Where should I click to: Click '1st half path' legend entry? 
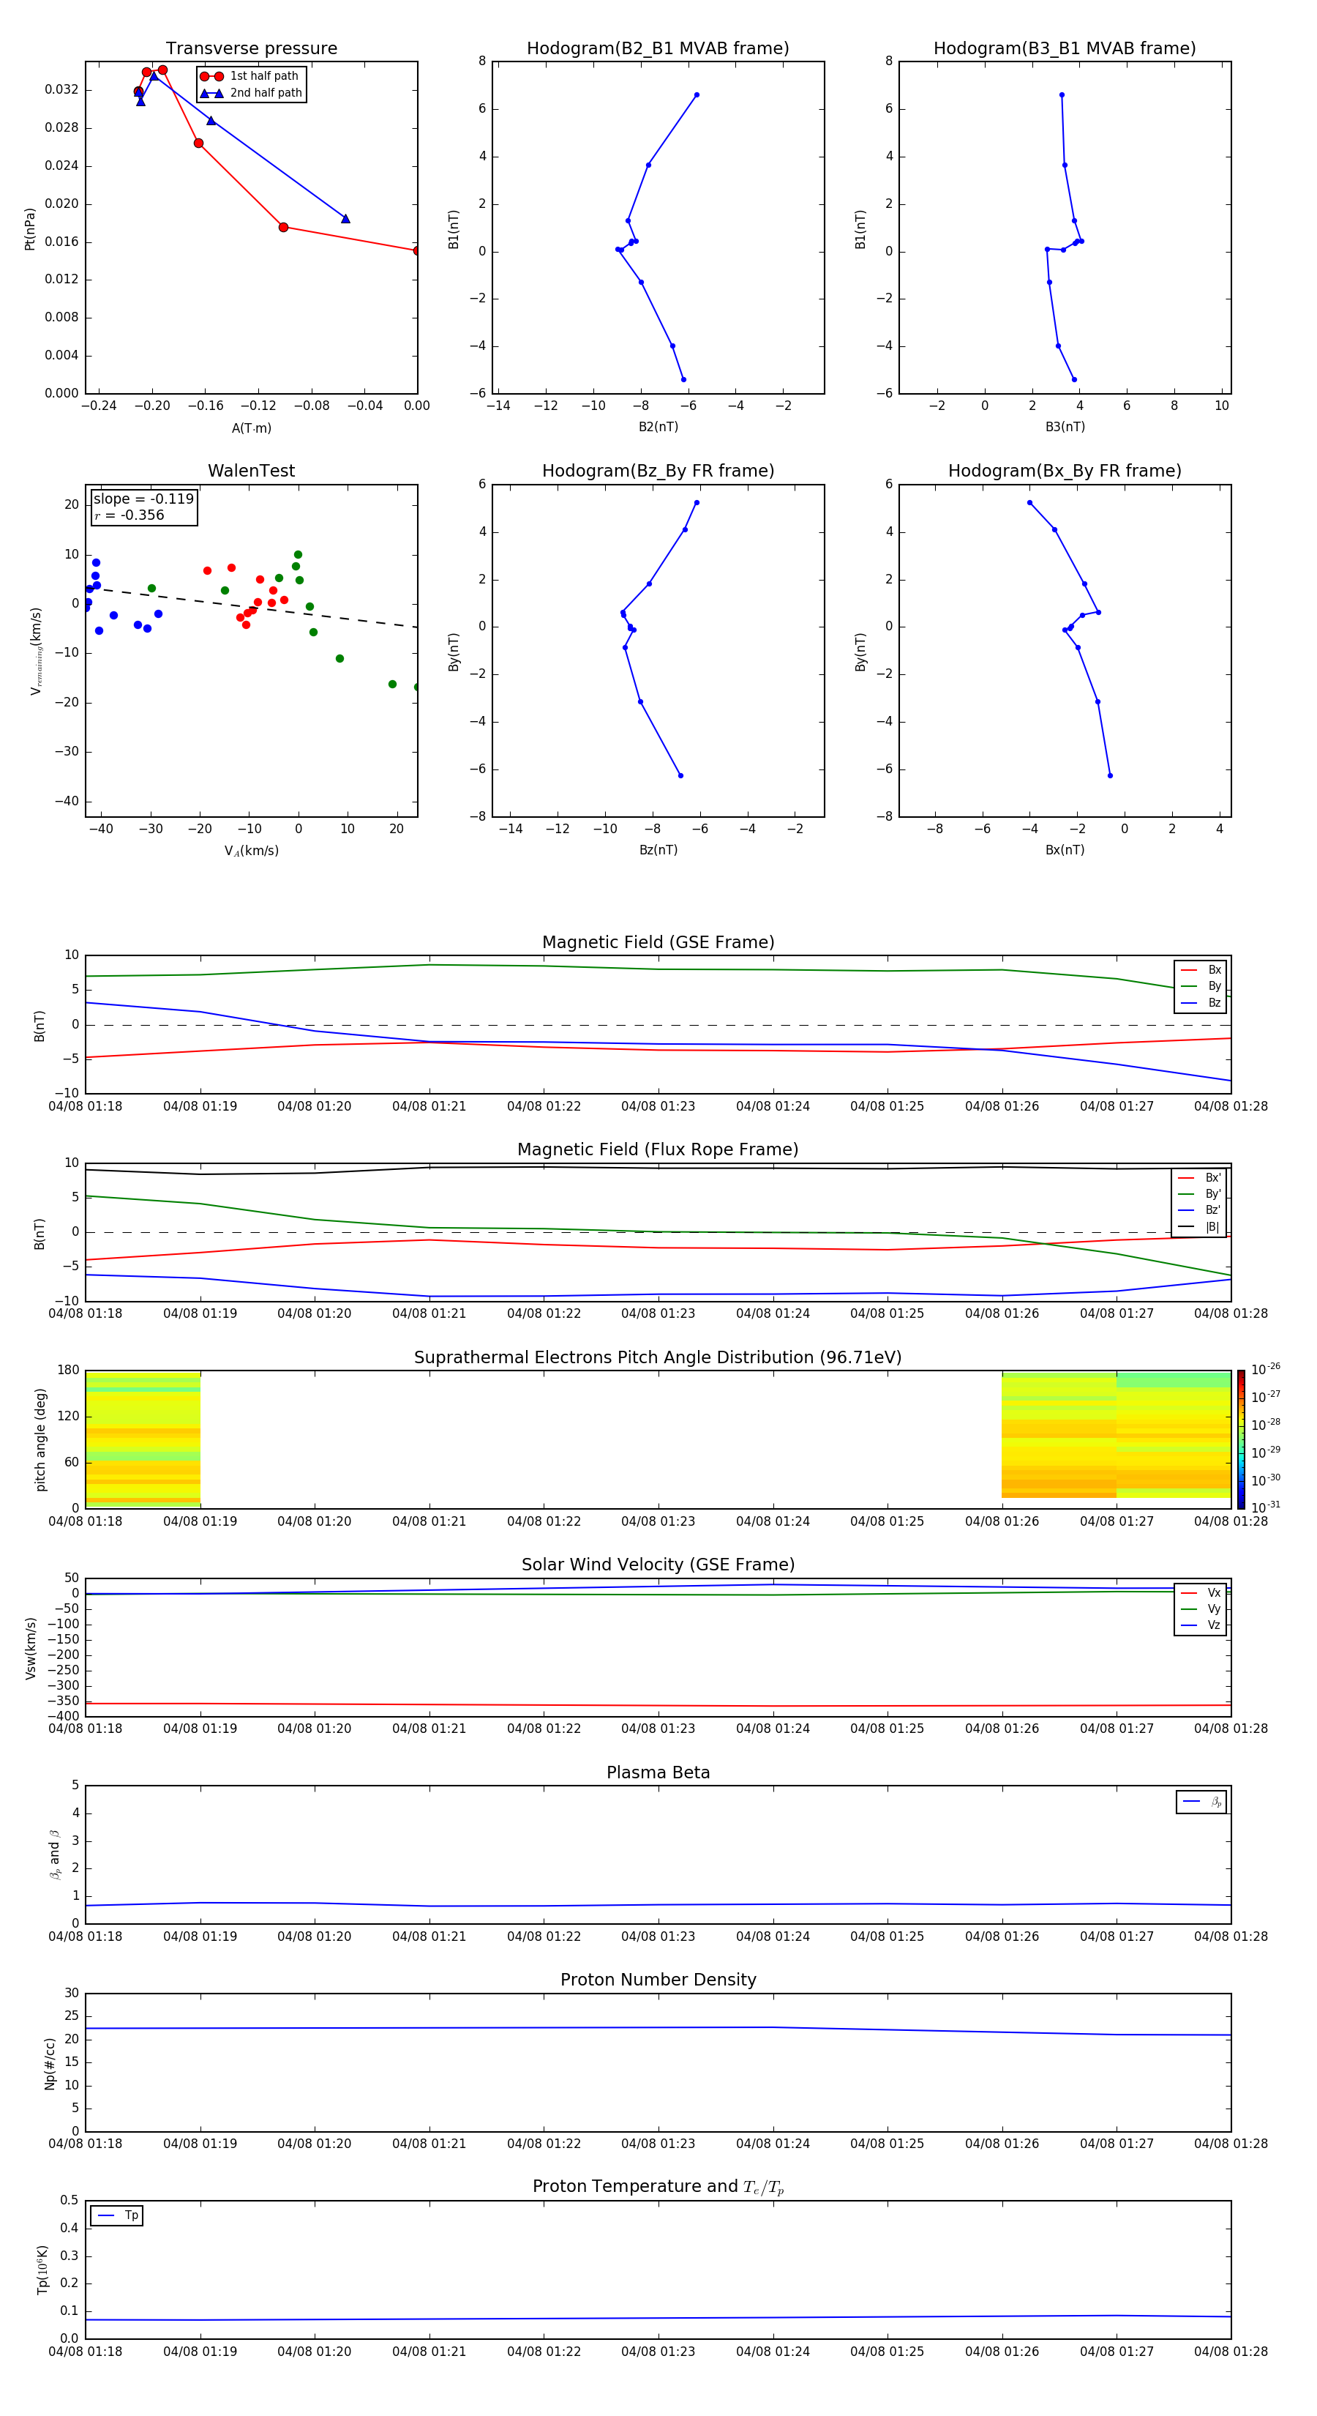tap(249, 76)
